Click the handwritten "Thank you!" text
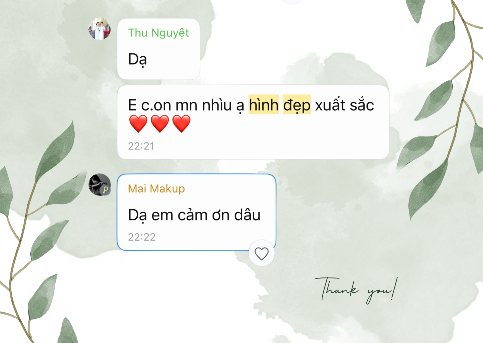 click(356, 290)
